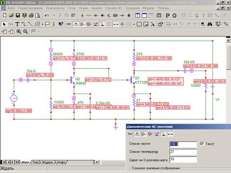Toggle the pin connections button in the dialog toolbar
This screenshot has width=231, height=173.
[x=170, y=134]
